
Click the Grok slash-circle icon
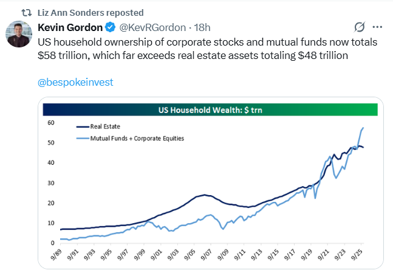pyautogui.click(x=360, y=27)
